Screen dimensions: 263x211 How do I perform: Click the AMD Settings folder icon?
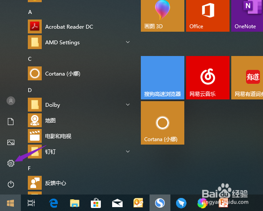pyautogui.click(x=35, y=42)
